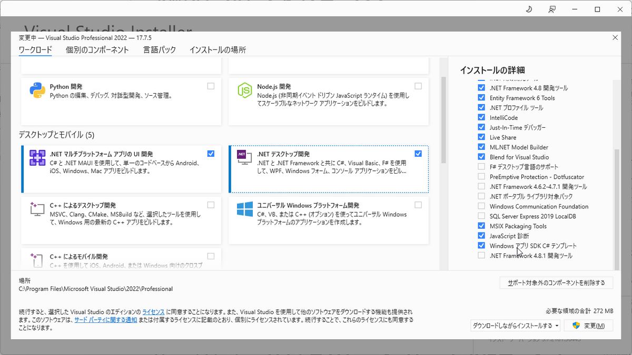Enable SQL Server Express 2019 LocalDB

[481, 216]
